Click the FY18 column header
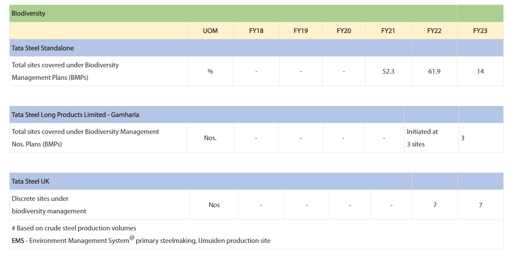Screen dimensions: 513x254 tap(256, 31)
